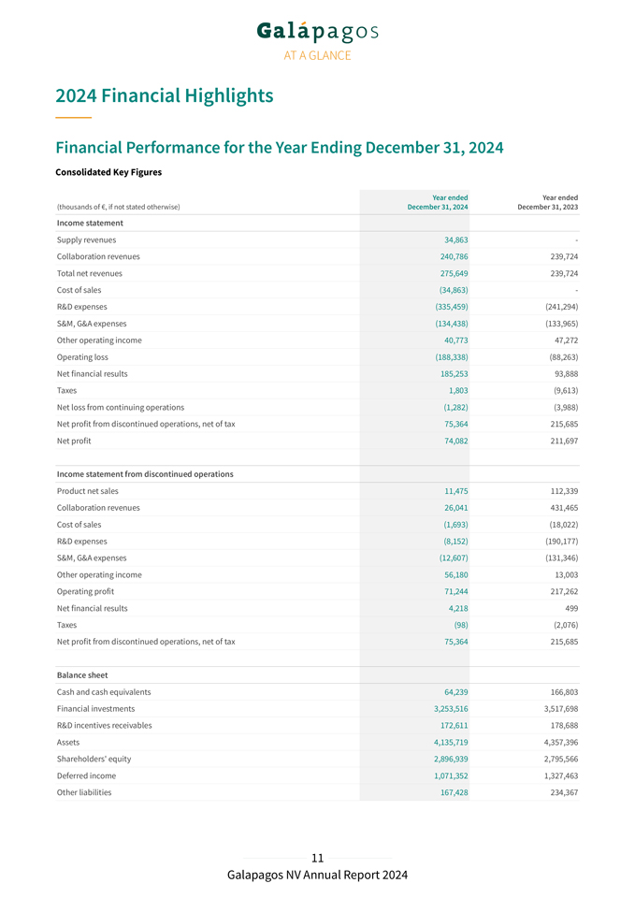Image resolution: width=635 pixels, height=898 pixels.
Task: Click the "Cash and cash equivalents" label
Action: point(104,692)
